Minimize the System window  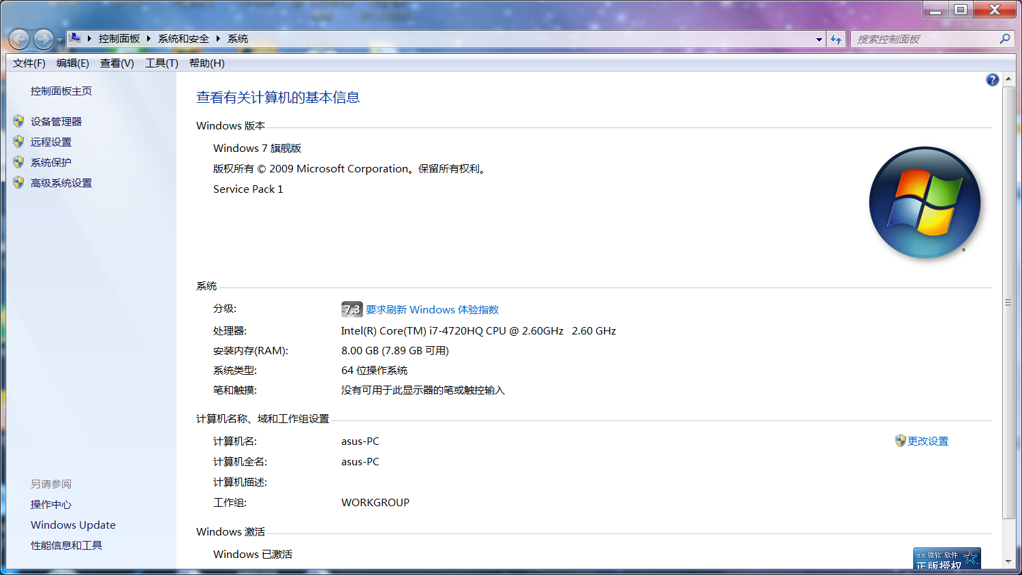coord(935,10)
